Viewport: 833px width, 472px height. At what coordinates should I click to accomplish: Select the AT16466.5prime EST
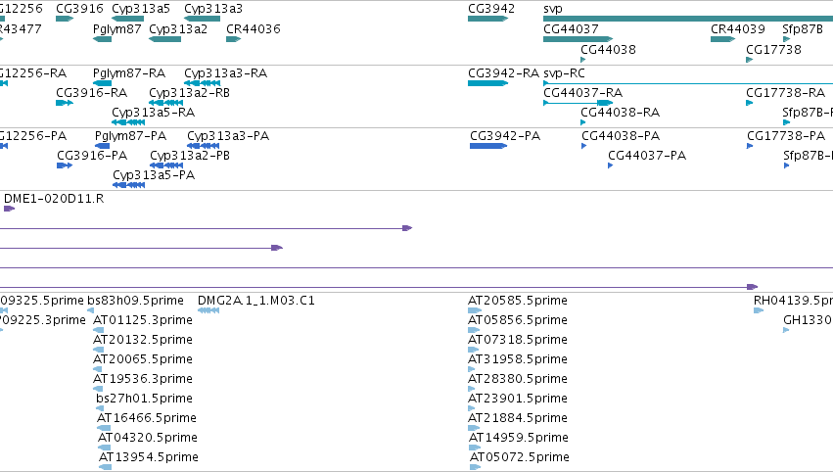[x=104, y=428]
